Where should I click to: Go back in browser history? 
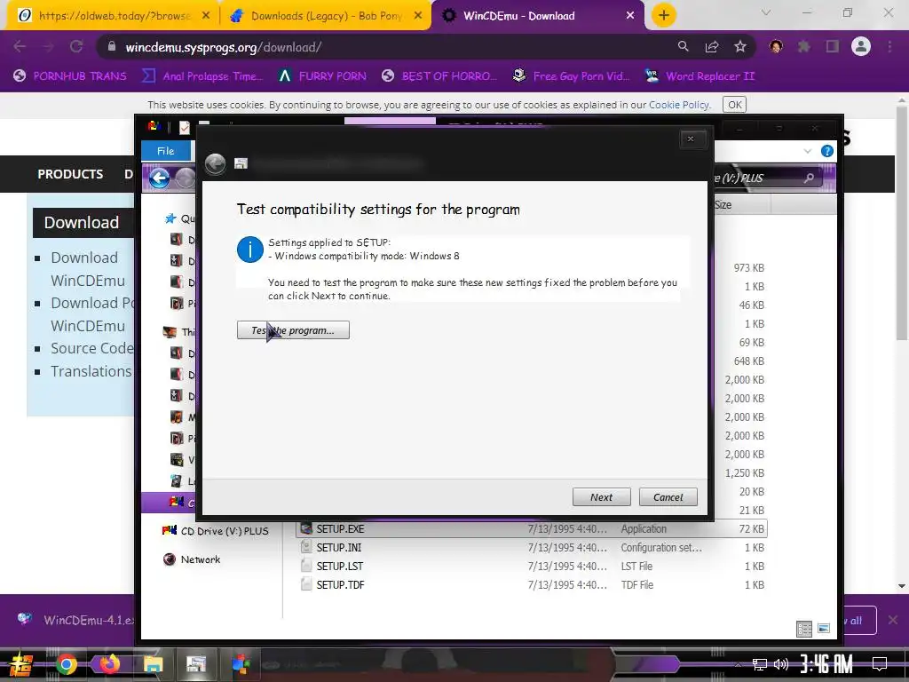pyautogui.click(x=20, y=46)
